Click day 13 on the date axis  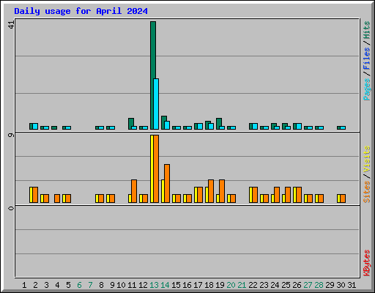[x=154, y=285]
